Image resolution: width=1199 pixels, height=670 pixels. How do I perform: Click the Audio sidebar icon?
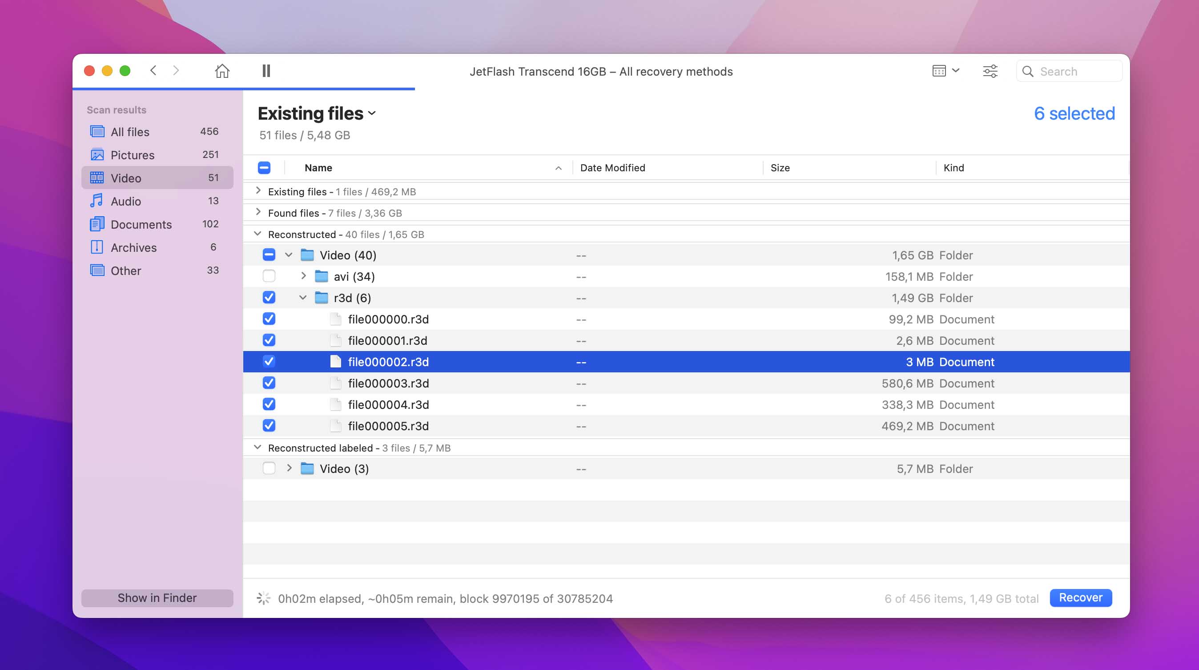(x=98, y=201)
